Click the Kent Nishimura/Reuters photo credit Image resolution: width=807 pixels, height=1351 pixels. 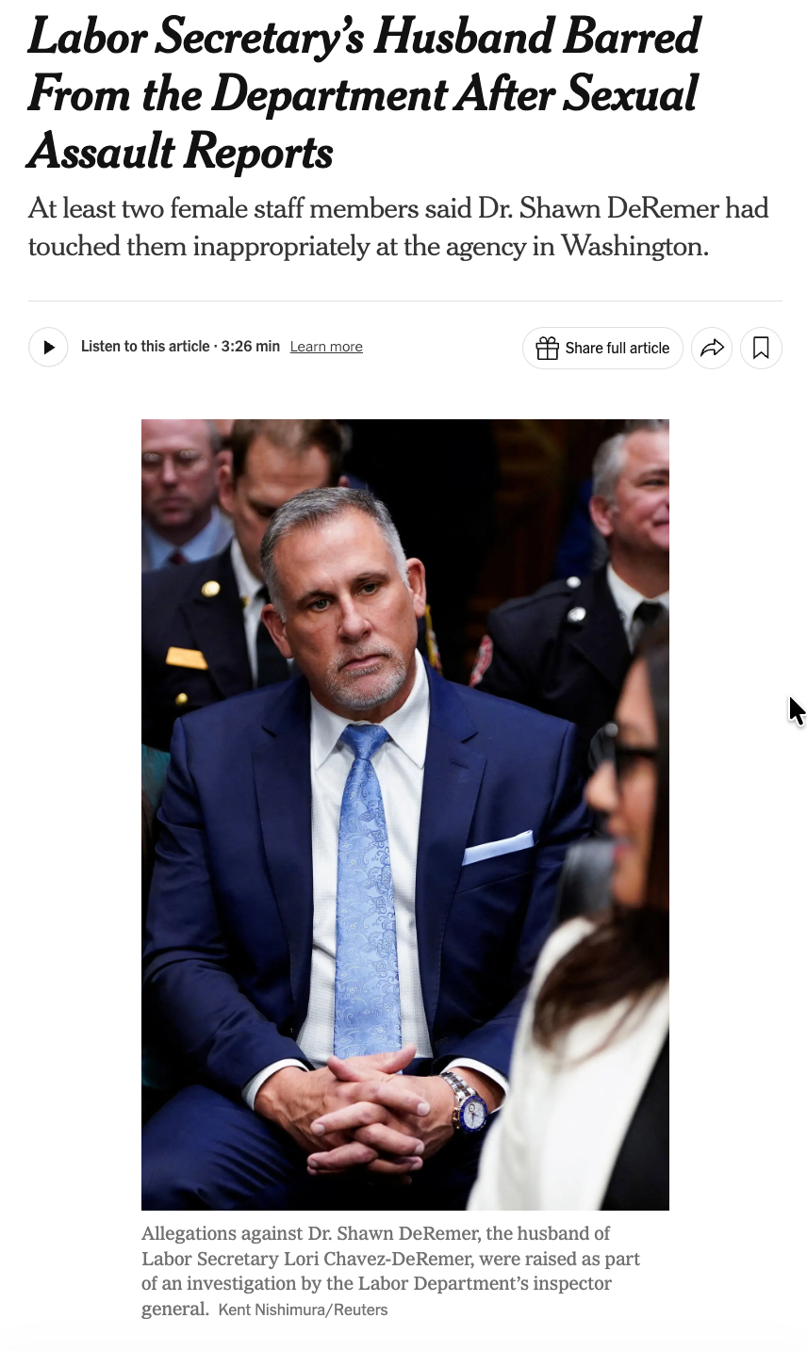[303, 1310]
